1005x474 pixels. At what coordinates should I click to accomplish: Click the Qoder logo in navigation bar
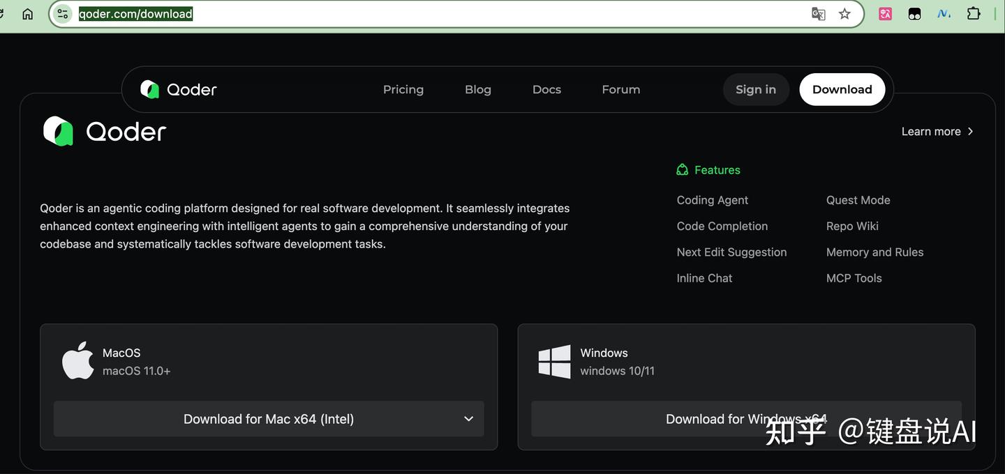(179, 89)
